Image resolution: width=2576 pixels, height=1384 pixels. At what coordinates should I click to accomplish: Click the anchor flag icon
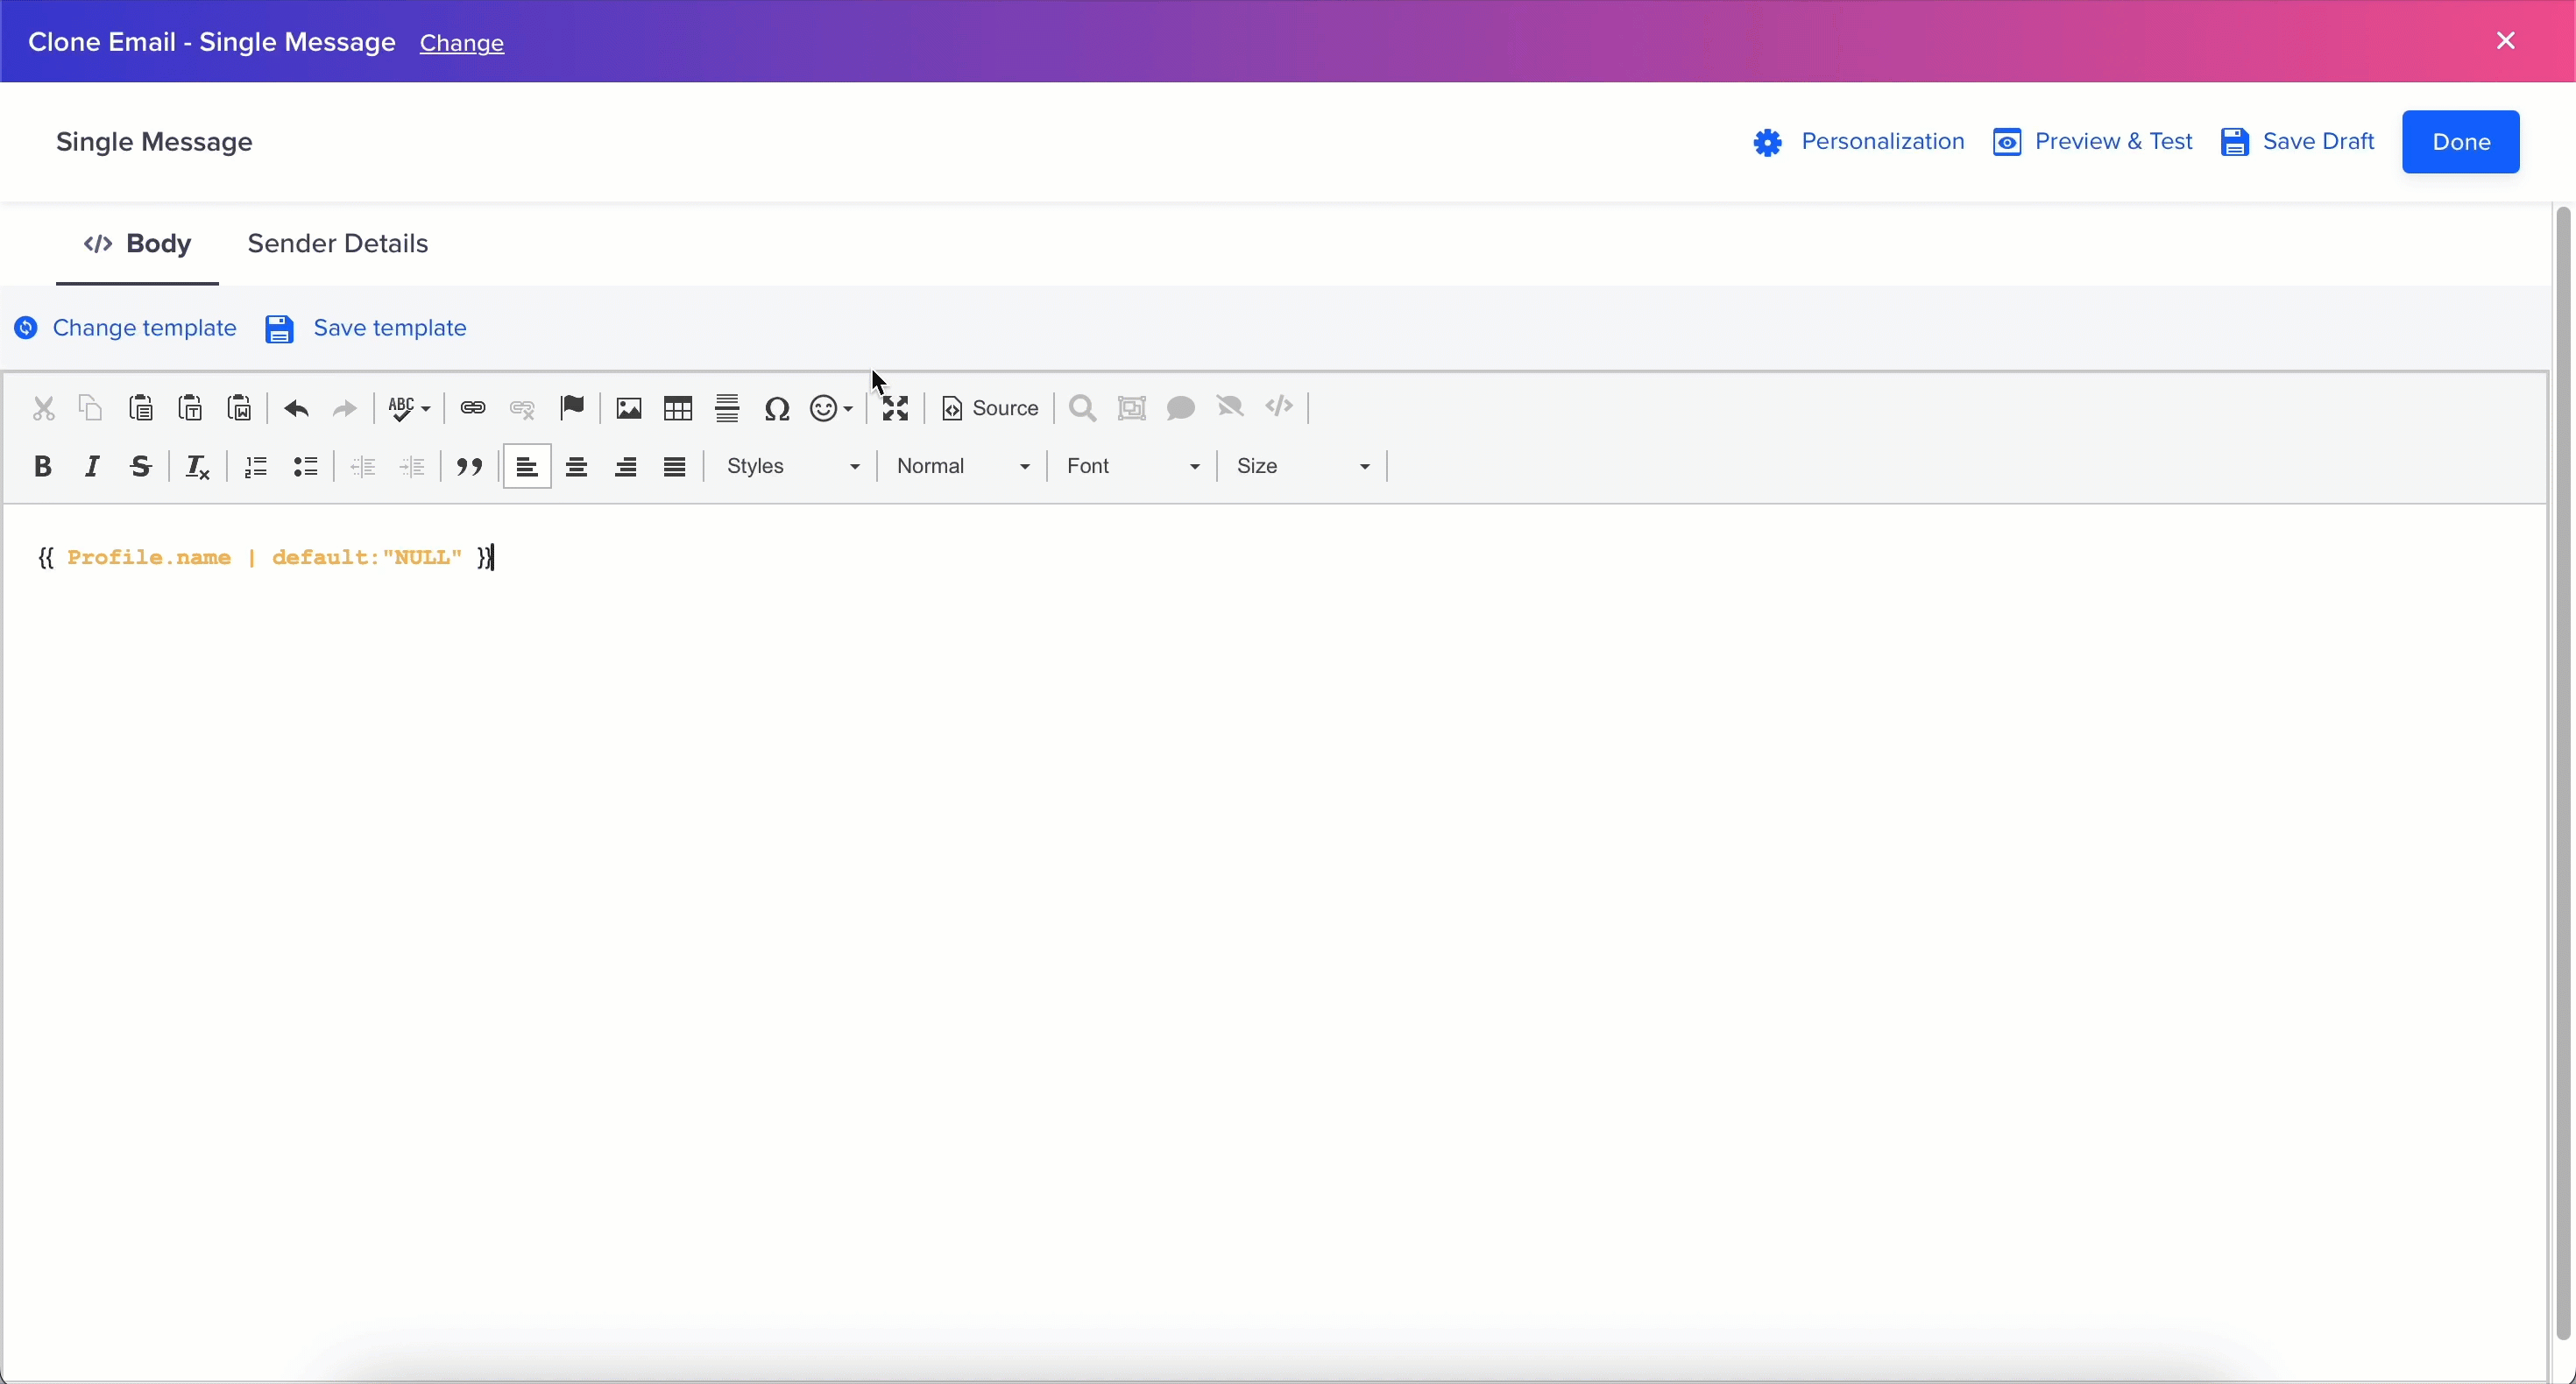pyautogui.click(x=572, y=408)
